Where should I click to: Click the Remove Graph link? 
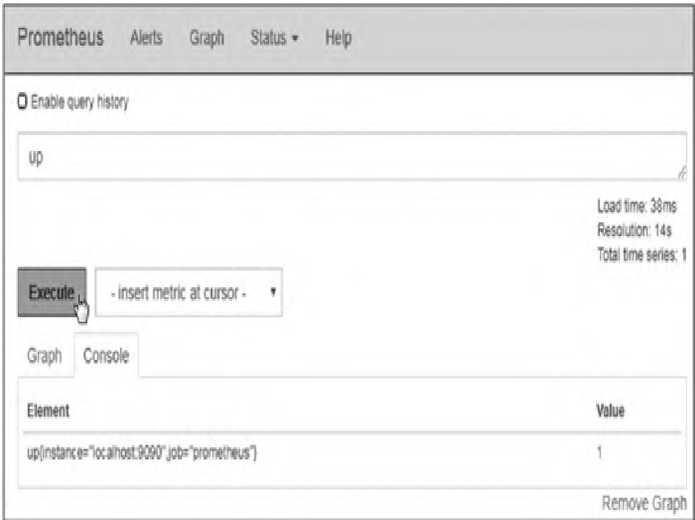click(x=644, y=503)
